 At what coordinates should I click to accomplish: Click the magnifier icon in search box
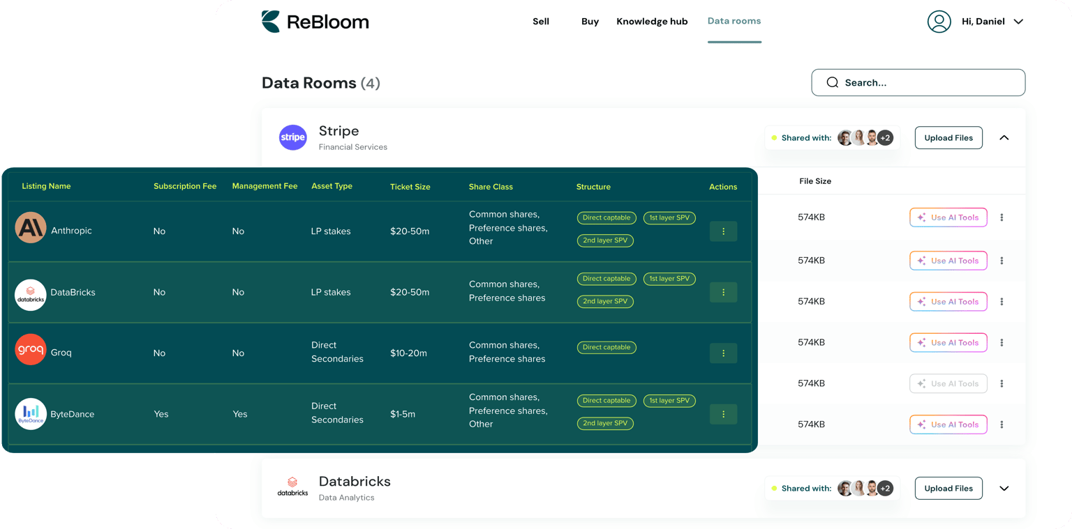click(x=832, y=82)
